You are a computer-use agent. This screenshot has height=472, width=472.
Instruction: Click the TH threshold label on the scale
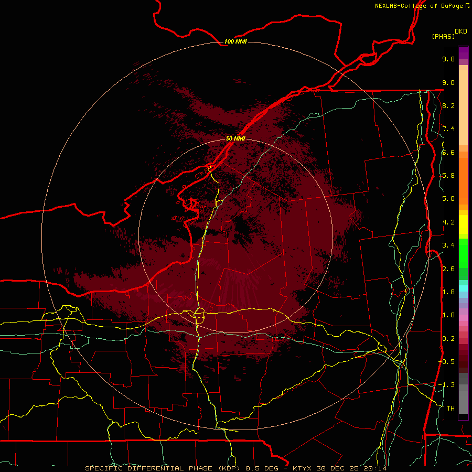(450, 409)
